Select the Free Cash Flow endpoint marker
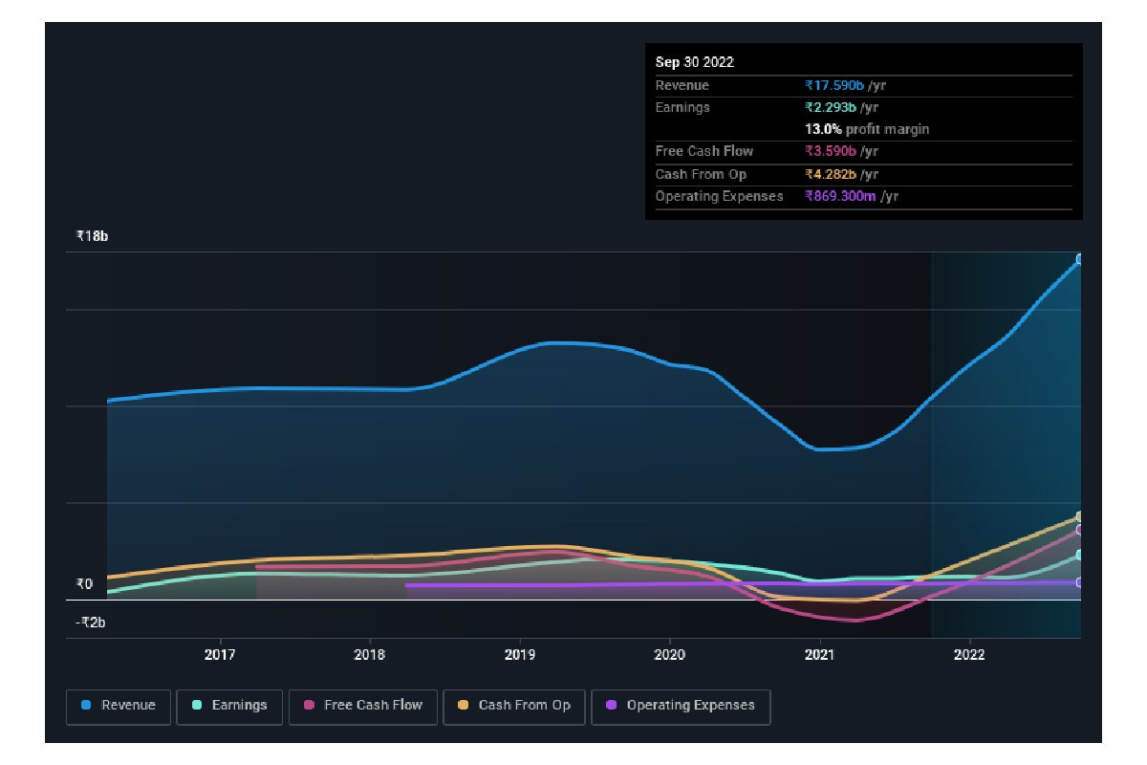The width and height of the screenshot is (1147, 765). (x=1080, y=531)
